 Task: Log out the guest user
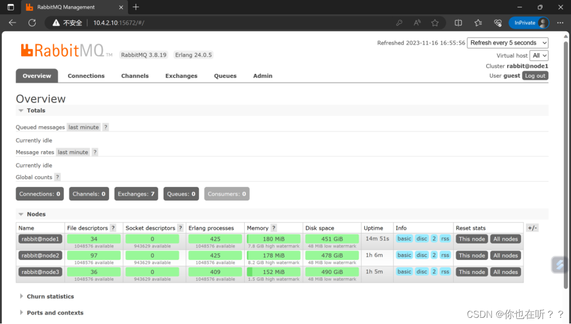tap(535, 75)
